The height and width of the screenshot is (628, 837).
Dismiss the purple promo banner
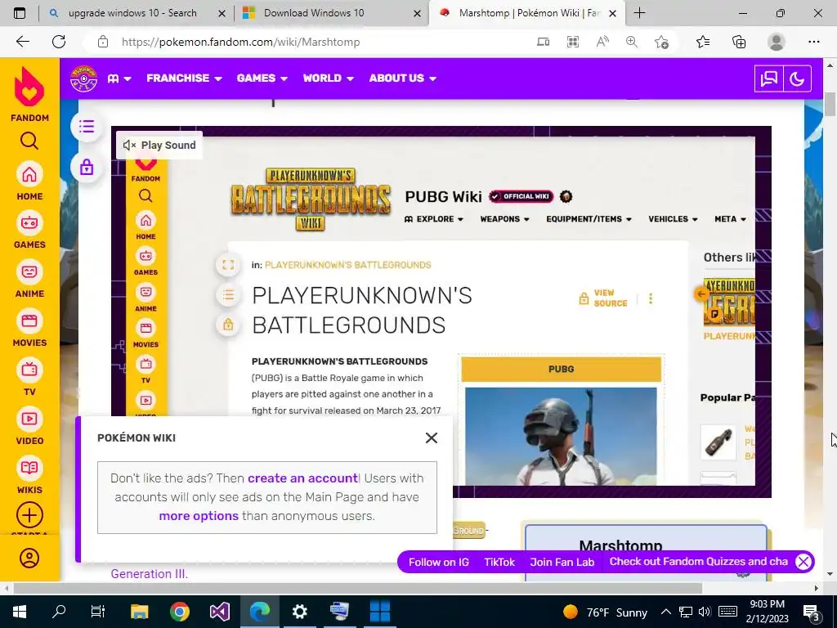coord(803,562)
